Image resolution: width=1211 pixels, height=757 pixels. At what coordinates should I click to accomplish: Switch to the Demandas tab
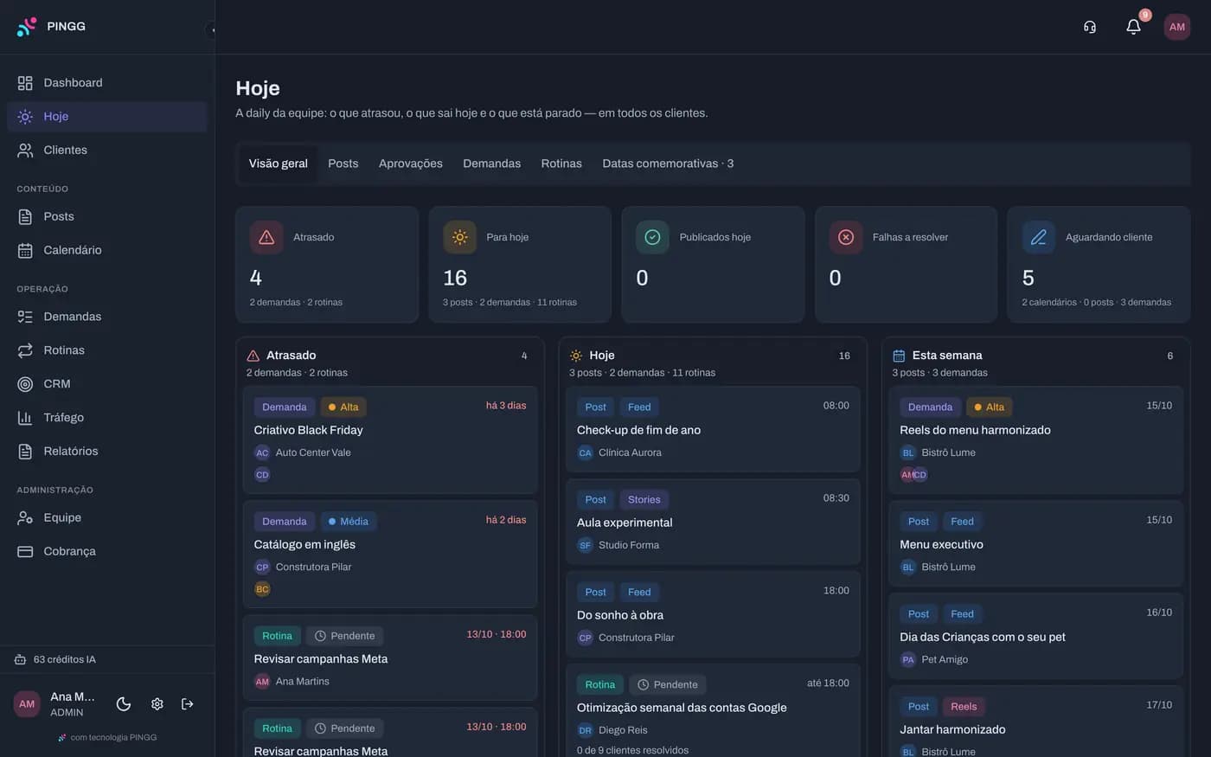coord(491,164)
